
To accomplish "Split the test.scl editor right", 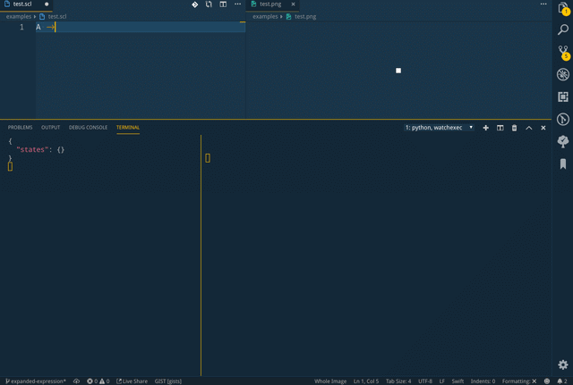I will [x=223, y=4].
